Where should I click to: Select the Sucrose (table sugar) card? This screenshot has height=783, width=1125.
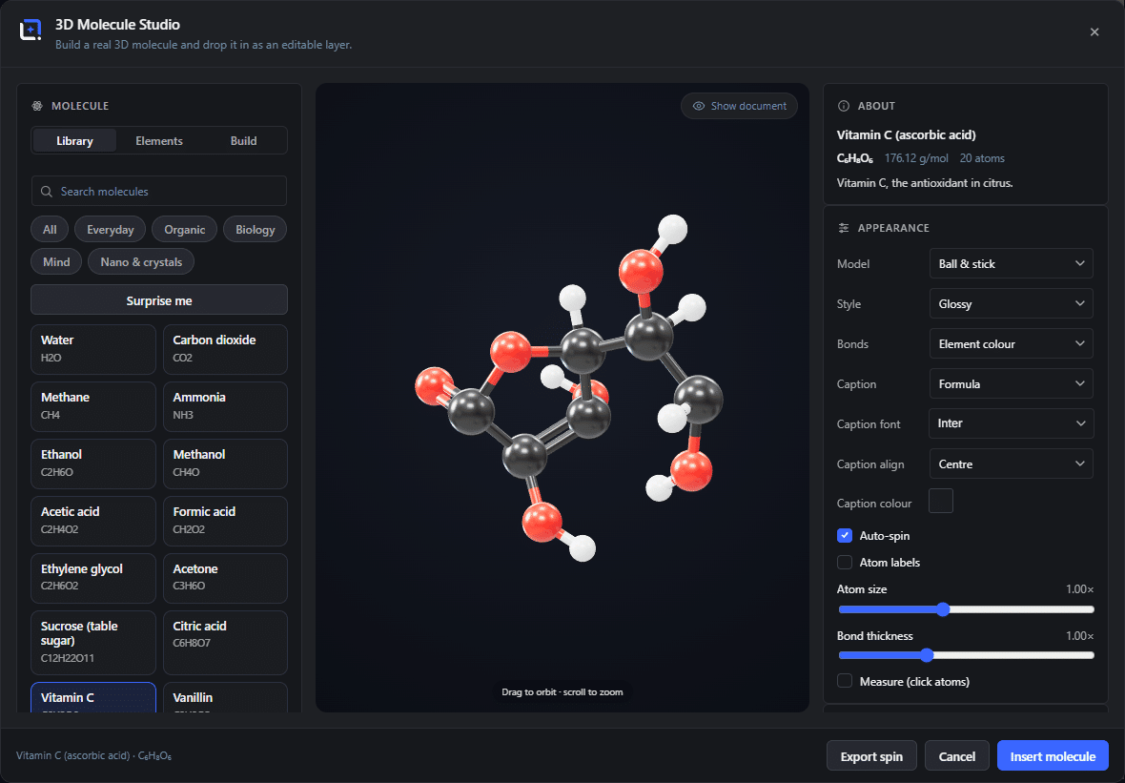tap(93, 643)
